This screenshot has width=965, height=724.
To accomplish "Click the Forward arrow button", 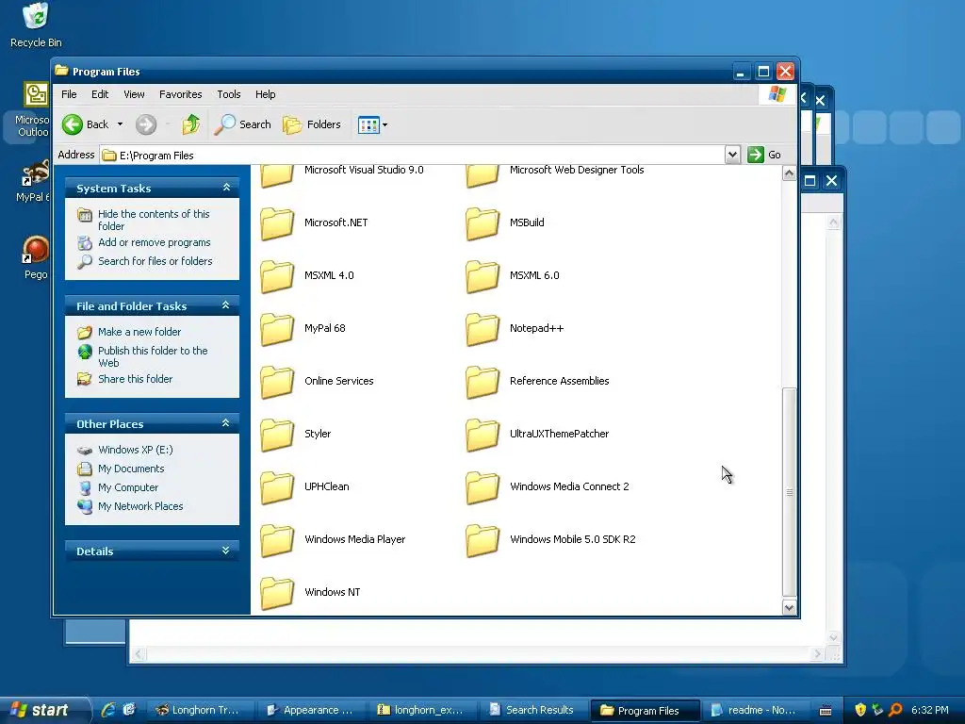I will (146, 124).
